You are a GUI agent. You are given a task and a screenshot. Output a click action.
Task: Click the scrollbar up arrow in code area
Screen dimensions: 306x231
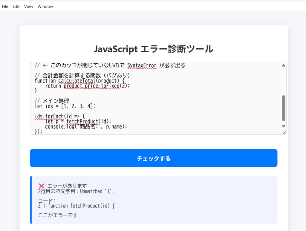pos(283,65)
